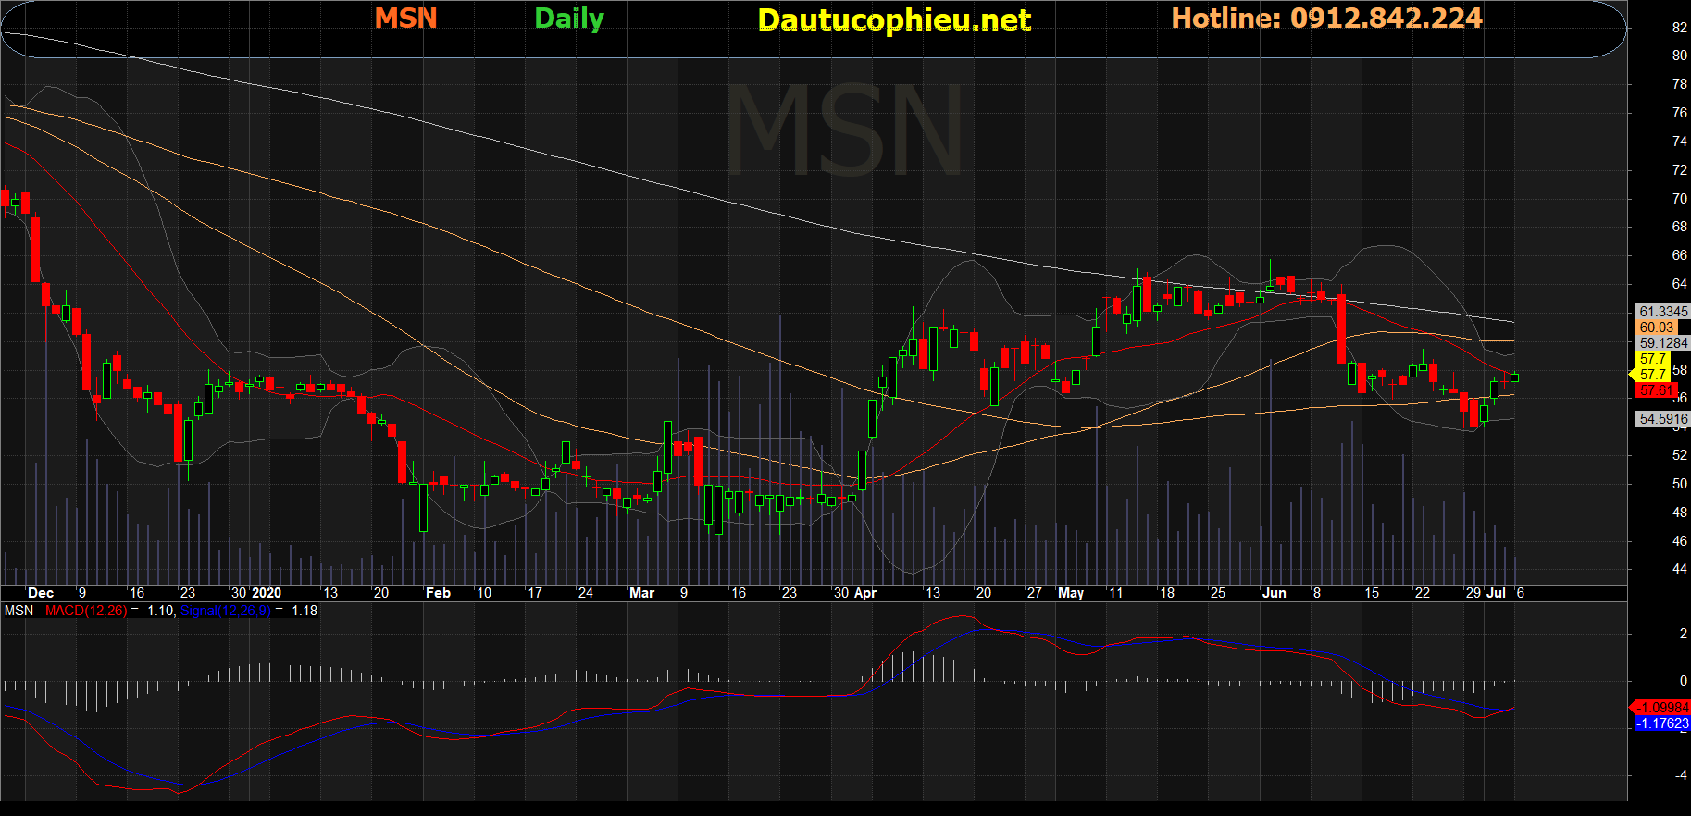This screenshot has width=1691, height=816.
Task: Click the 2020 year marker on date axis
Action: 267,593
